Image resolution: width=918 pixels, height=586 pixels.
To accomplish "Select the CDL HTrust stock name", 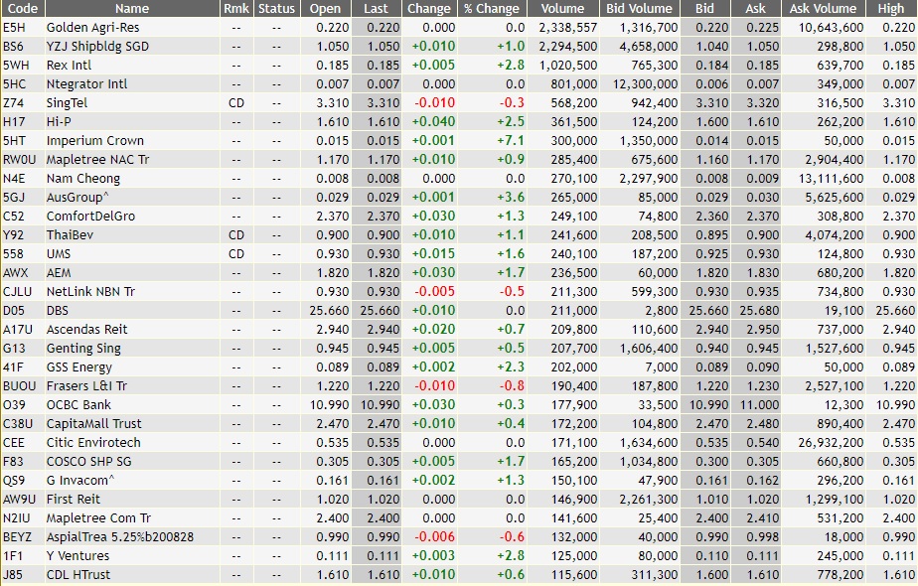I will coord(78,574).
